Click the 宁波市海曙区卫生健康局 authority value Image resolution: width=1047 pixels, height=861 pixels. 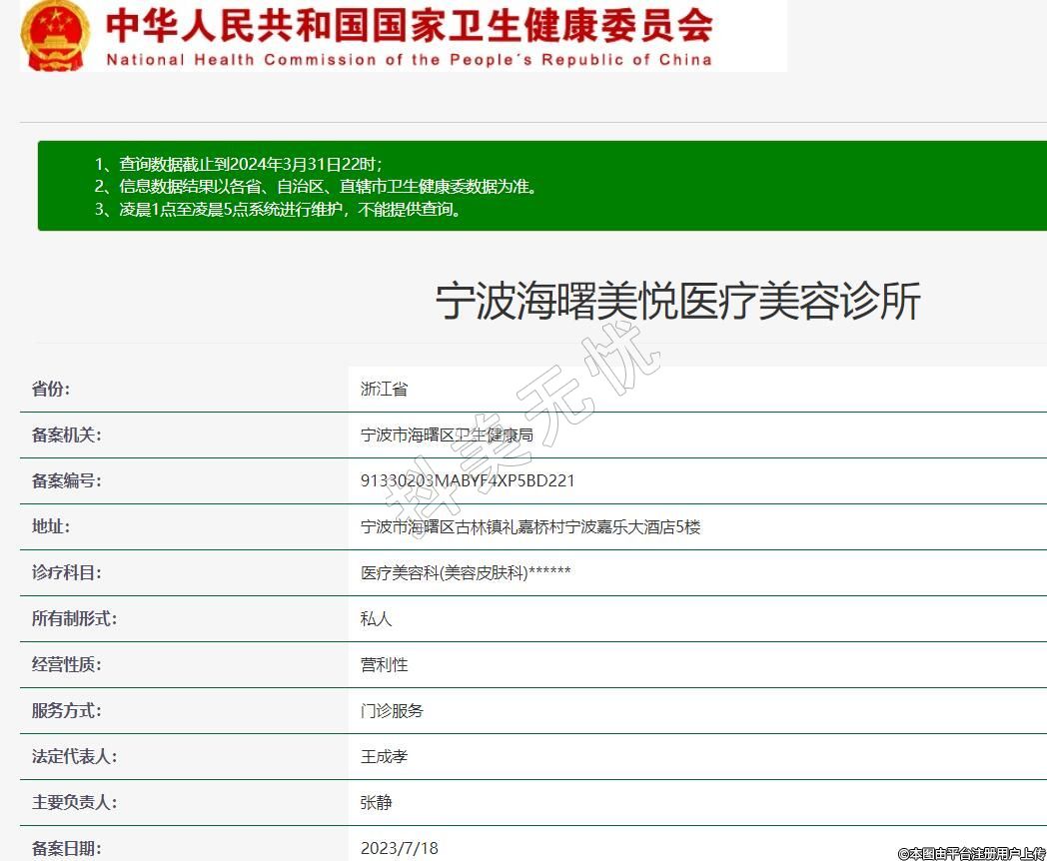tap(447, 435)
